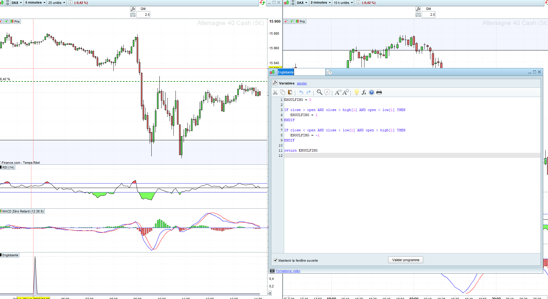Click the green up arrow in the 5 minutes chart
548x299 pixels.
pos(6,21)
